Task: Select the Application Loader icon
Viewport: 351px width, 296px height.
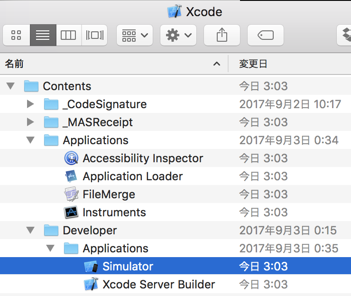Action: pyautogui.click(x=71, y=176)
